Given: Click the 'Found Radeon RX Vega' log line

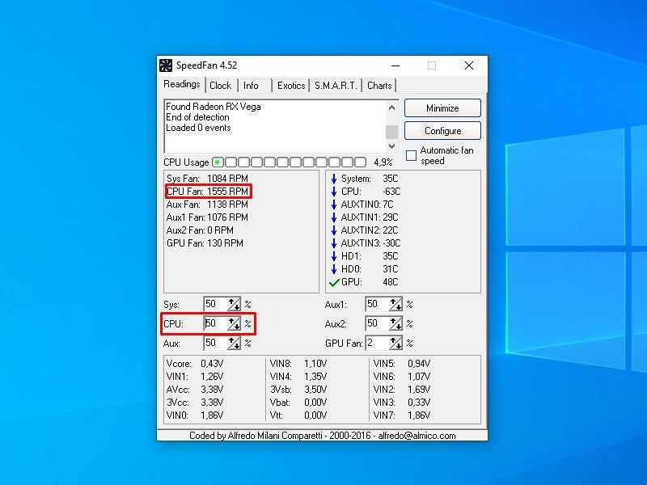Looking at the screenshot, I should click(x=214, y=107).
